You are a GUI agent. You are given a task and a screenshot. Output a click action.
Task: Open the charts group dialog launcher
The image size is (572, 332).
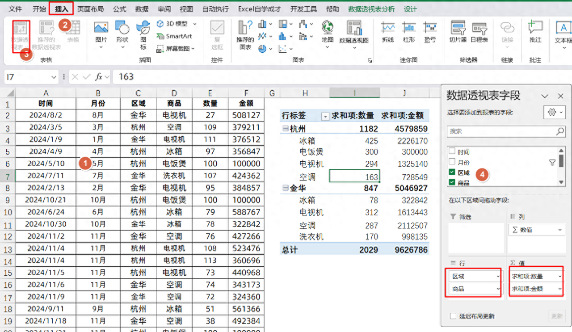[x=370, y=60]
